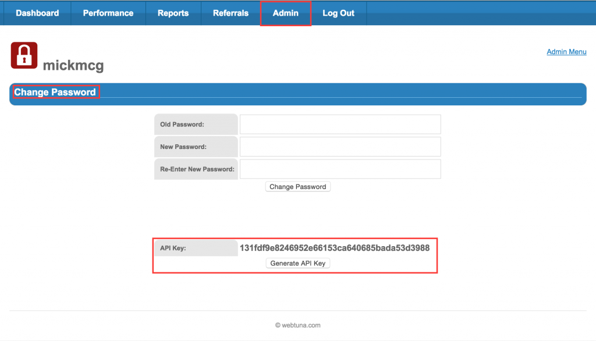
Task: Click the Re-Enter New Password field
Action: (x=340, y=169)
